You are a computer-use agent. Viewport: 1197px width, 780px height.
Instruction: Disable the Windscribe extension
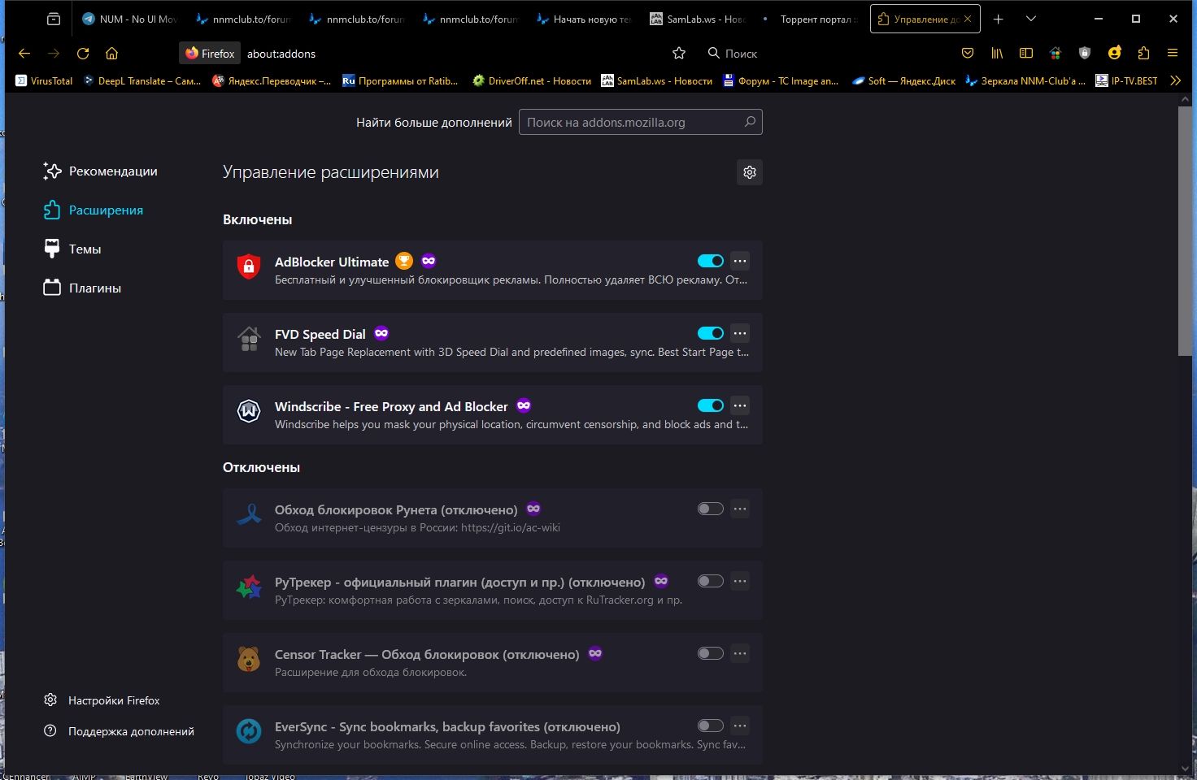pos(710,405)
